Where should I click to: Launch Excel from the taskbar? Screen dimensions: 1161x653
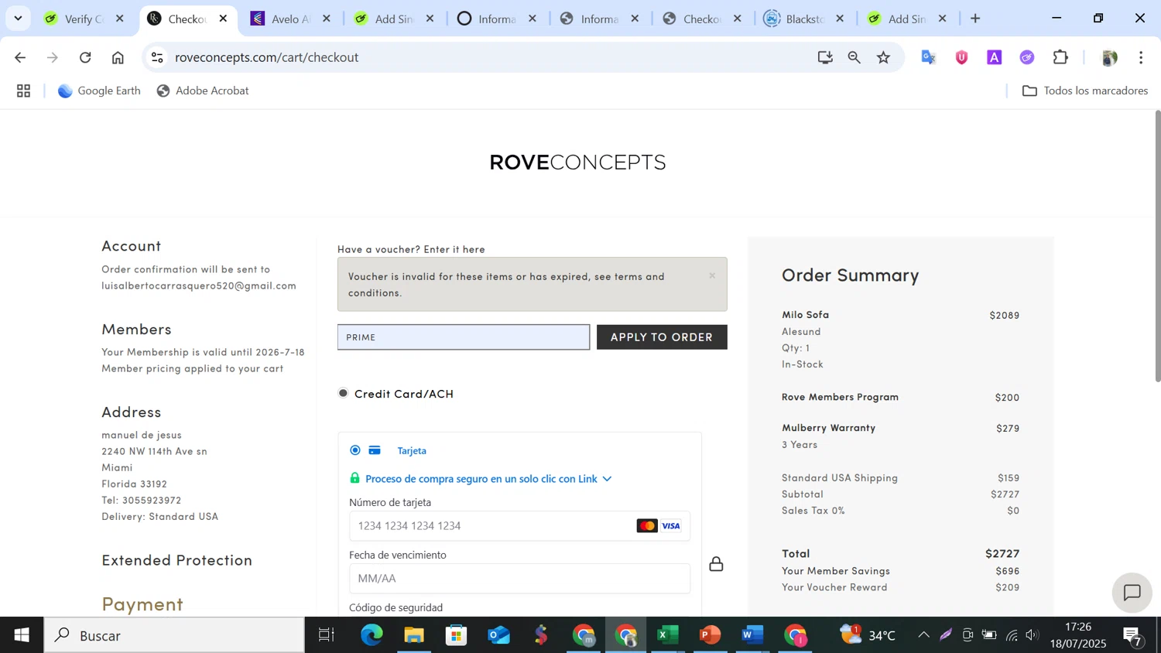(x=667, y=635)
